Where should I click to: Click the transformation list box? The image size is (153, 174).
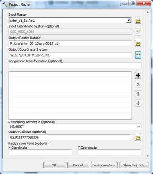point(70,96)
